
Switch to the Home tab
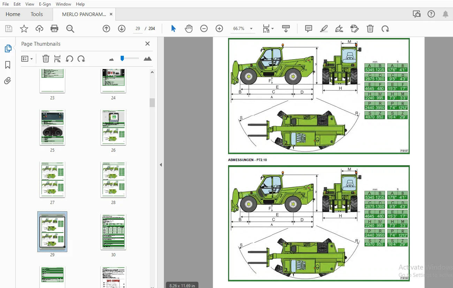coord(13,14)
